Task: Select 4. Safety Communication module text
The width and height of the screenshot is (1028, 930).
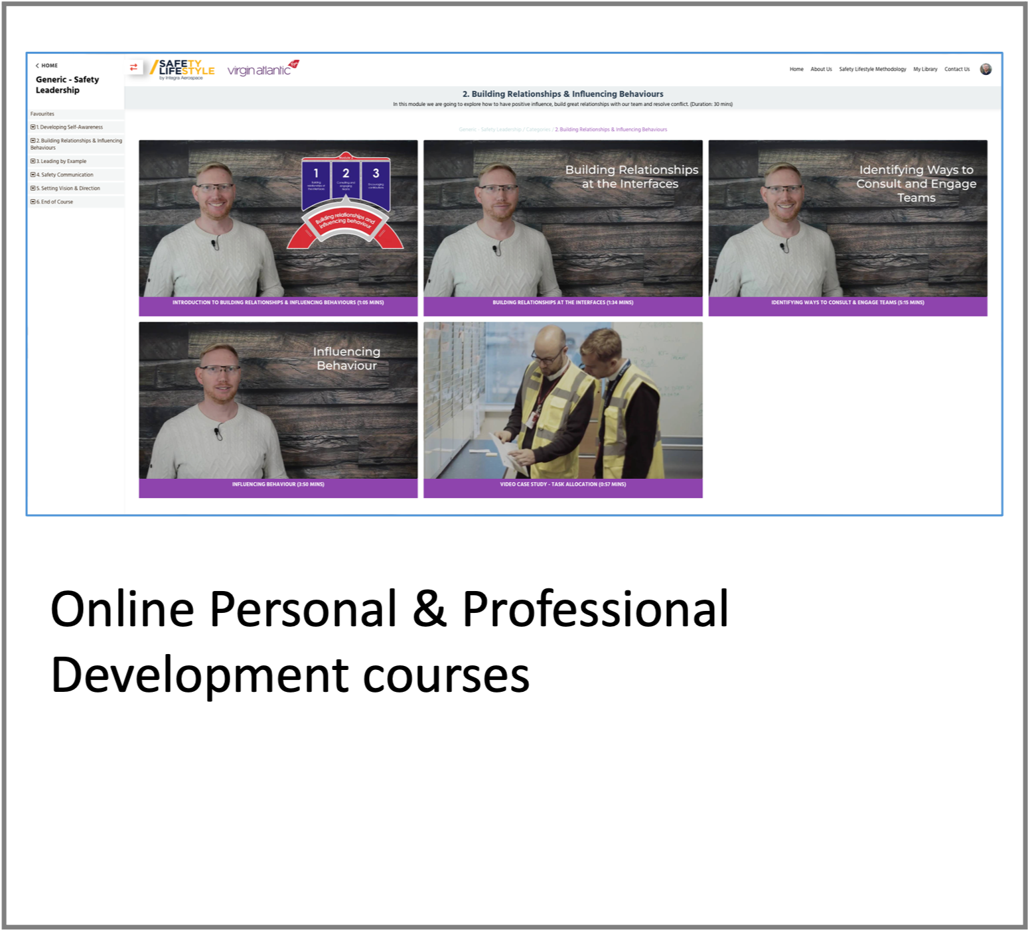Action: (65, 174)
